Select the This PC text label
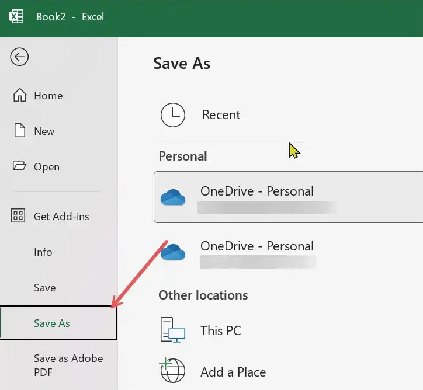 pyautogui.click(x=221, y=330)
